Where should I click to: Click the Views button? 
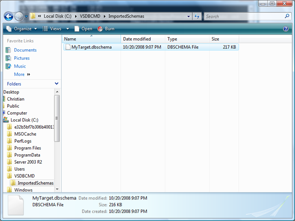[x=52, y=29]
